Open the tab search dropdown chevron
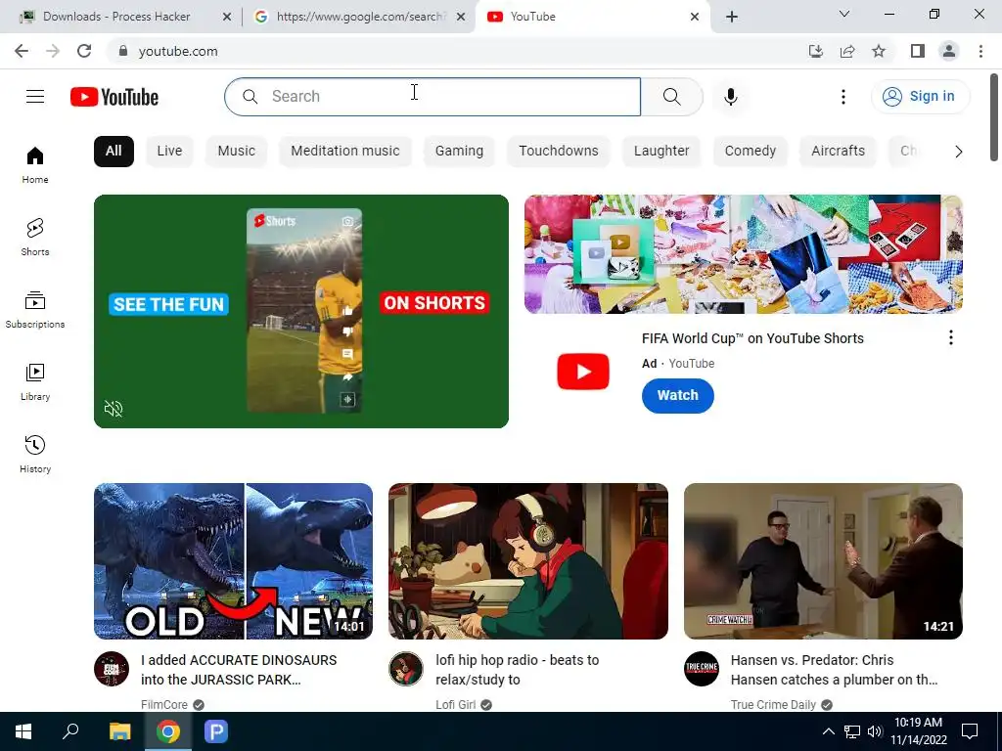Viewport: 1002px width, 751px height. (x=844, y=14)
